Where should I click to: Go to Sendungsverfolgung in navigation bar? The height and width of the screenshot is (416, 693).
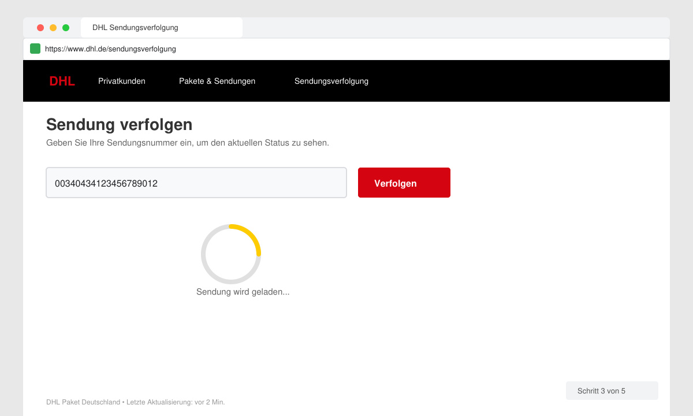click(x=331, y=81)
